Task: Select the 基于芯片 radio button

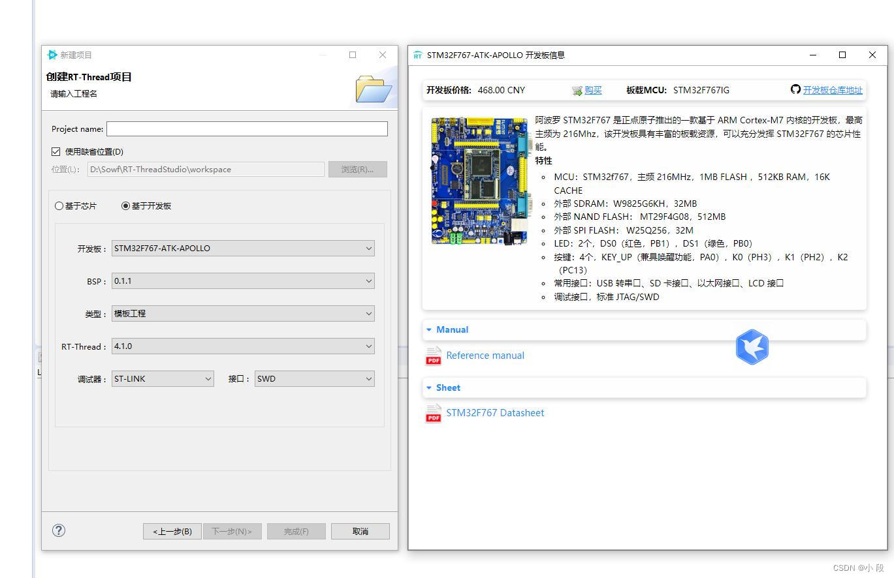Action: 59,206
